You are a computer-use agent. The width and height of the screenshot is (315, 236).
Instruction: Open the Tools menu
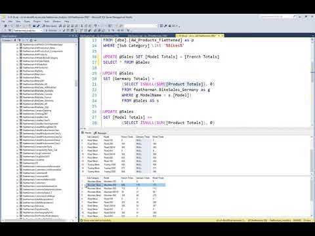pos(47,22)
